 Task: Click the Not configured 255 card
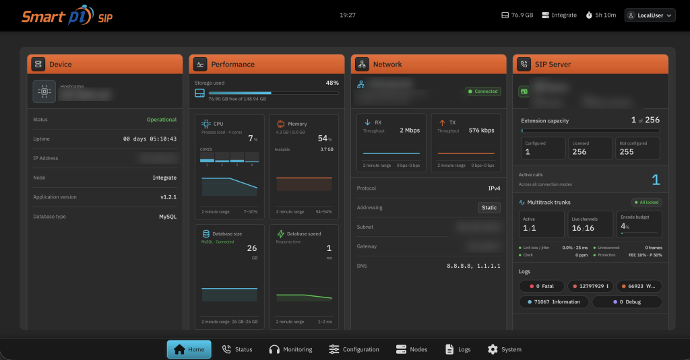click(x=637, y=148)
